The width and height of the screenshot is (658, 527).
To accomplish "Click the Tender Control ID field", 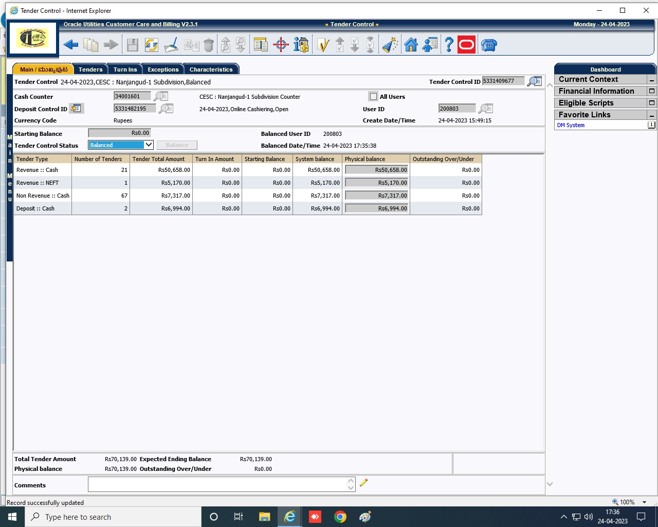I will coord(503,81).
